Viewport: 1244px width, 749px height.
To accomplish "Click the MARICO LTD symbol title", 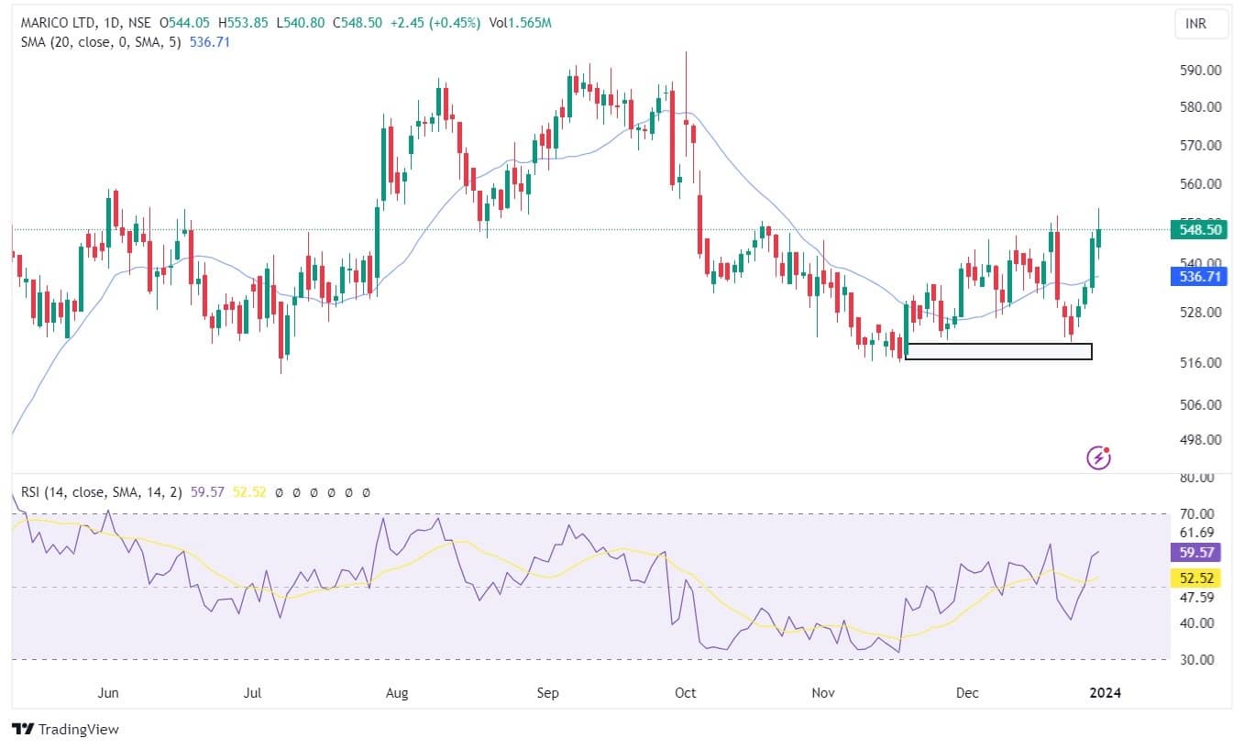I will (60, 23).
